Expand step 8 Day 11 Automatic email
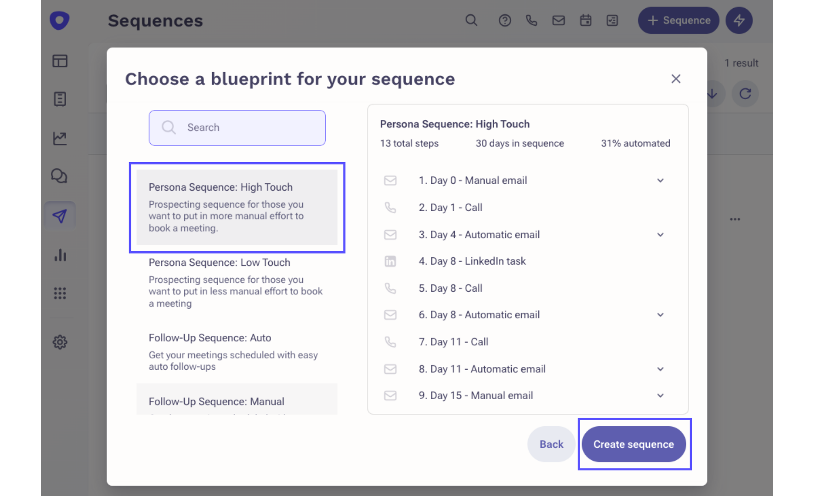 pyautogui.click(x=660, y=369)
